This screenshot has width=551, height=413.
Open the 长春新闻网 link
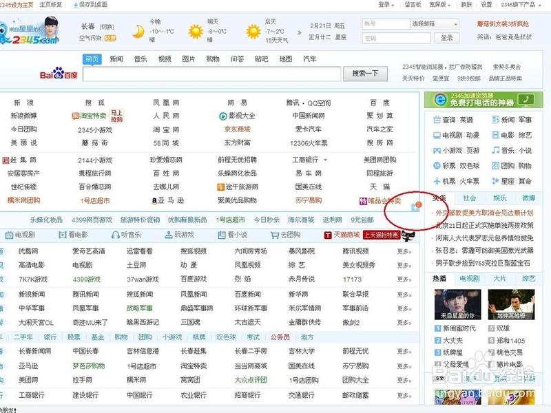click(35, 351)
